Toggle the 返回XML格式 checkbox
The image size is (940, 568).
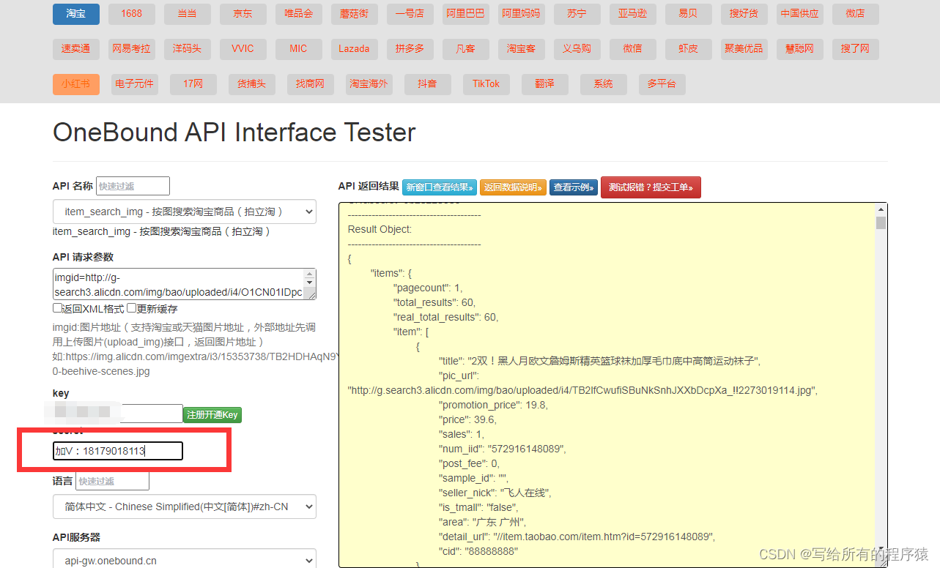click(x=58, y=308)
